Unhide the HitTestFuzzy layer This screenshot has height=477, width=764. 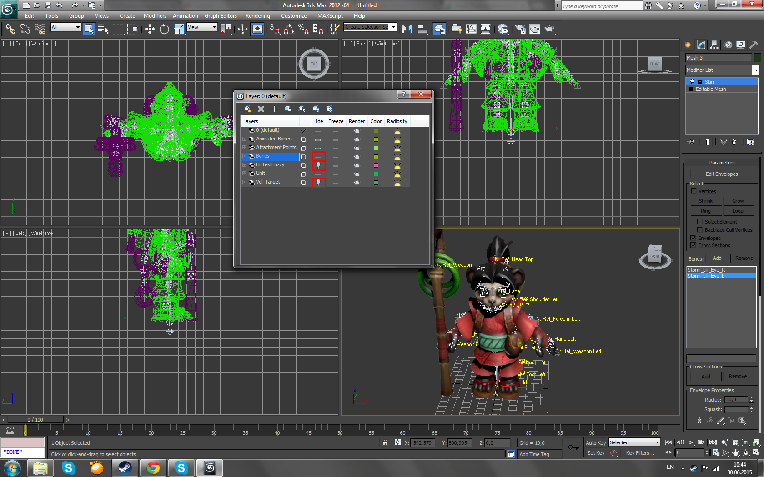pyautogui.click(x=318, y=165)
